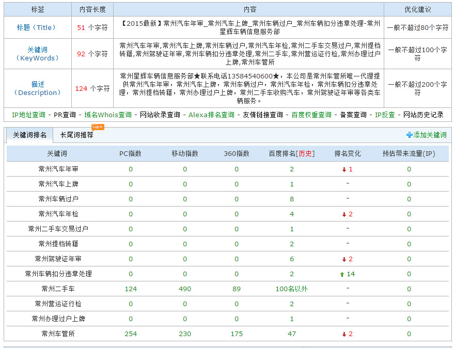This screenshot has width=455, height=348.
Task: Click the 排名变化 column header
Action: (348, 154)
